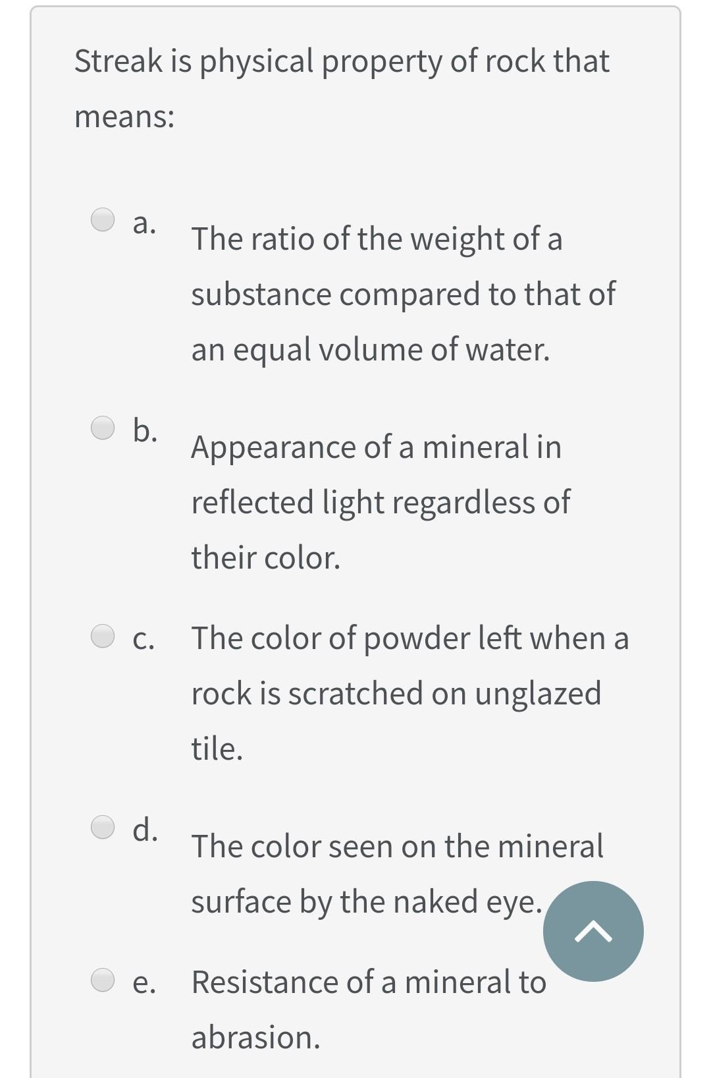The width and height of the screenshot is (711, 1078).
Task: Click the label letter d
Action: (x=145, y=828)
